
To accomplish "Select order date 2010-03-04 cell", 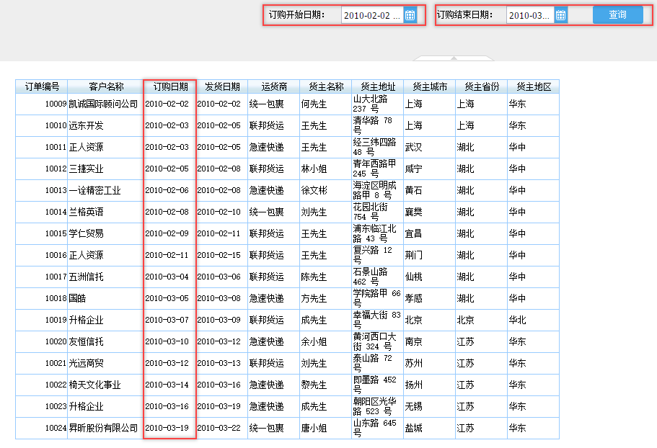I will [x=169, y=277].
